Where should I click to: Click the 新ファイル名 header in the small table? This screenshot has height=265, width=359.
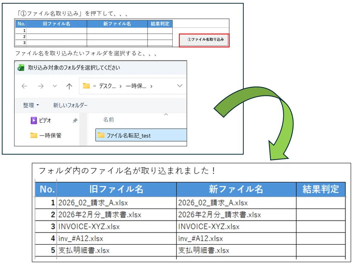(x=117, y=24)
